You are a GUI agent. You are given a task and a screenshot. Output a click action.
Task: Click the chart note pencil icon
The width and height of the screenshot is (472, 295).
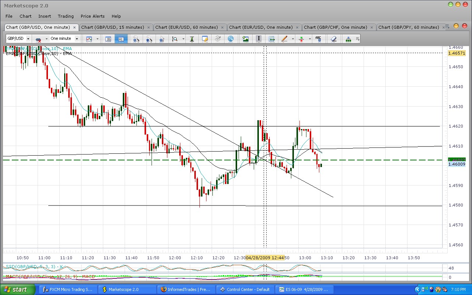click(x=205, y=39)
